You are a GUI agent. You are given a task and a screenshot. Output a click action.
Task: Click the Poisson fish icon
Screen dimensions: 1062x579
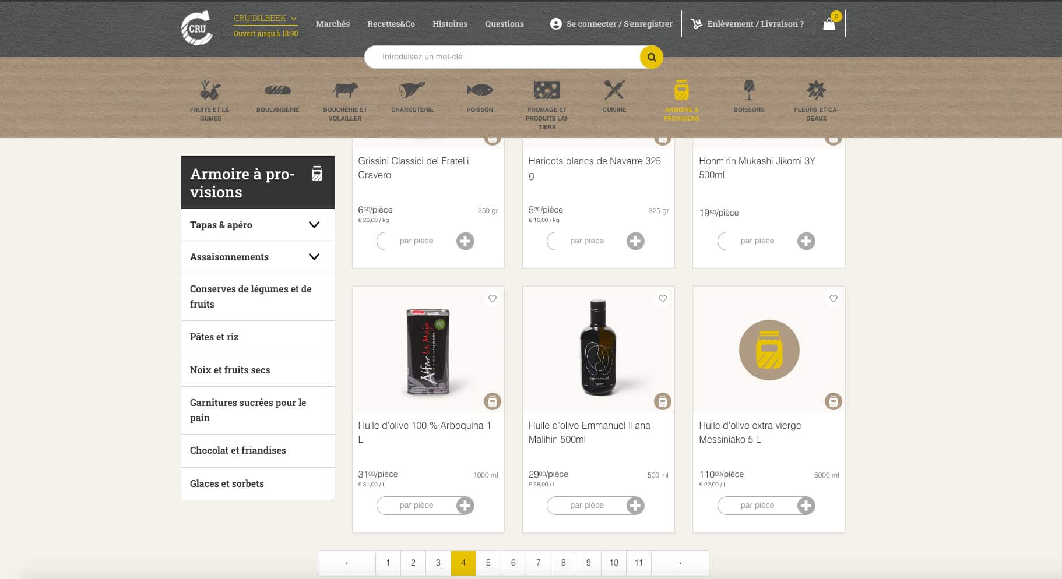pos(479,92)
